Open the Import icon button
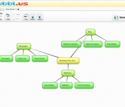The width and height of the screenshot is (125, 107). coord(40,17)
